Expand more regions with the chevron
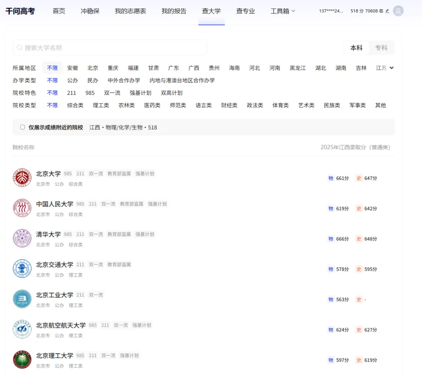 [392, 68]
